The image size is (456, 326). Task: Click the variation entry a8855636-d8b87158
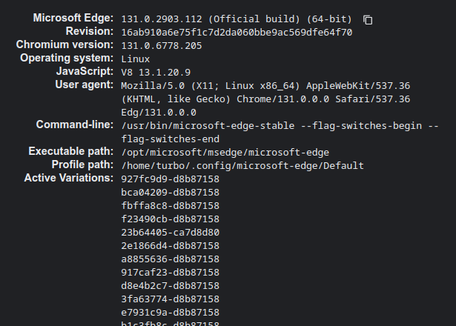[x=170, y=259]
